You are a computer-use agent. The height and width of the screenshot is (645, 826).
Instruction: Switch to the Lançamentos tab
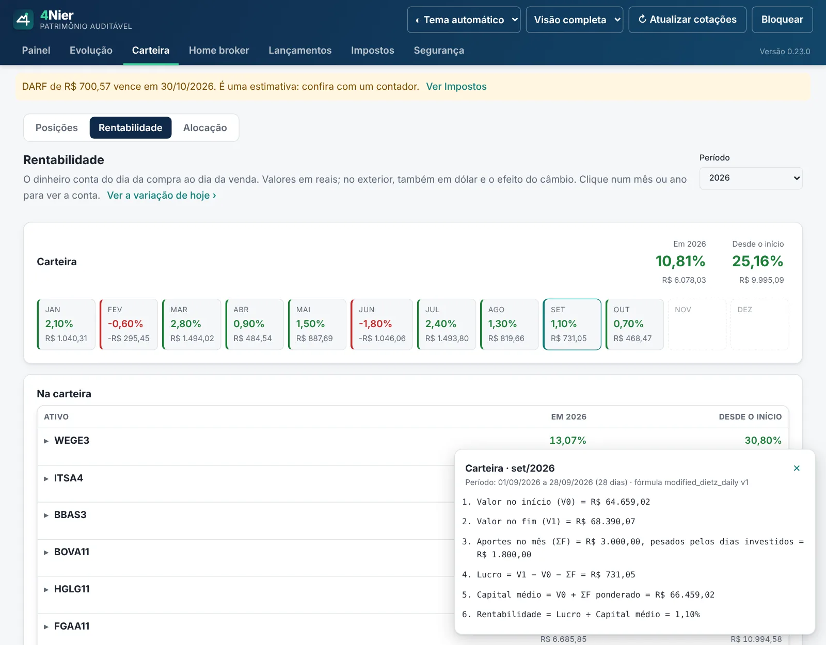coord(300,51)
